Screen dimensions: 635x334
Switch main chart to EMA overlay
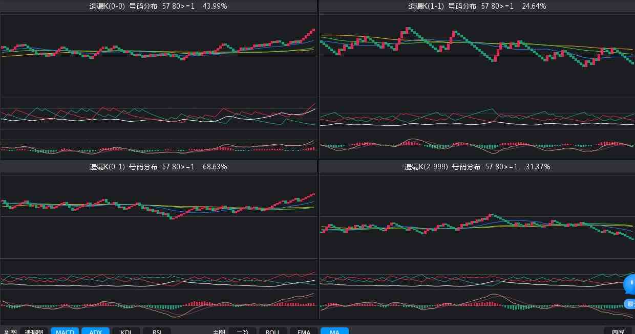point(304,331)
